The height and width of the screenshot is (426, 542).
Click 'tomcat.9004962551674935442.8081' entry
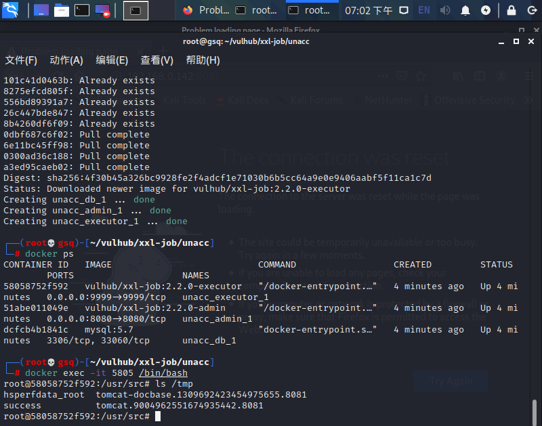tap(180, 406)
